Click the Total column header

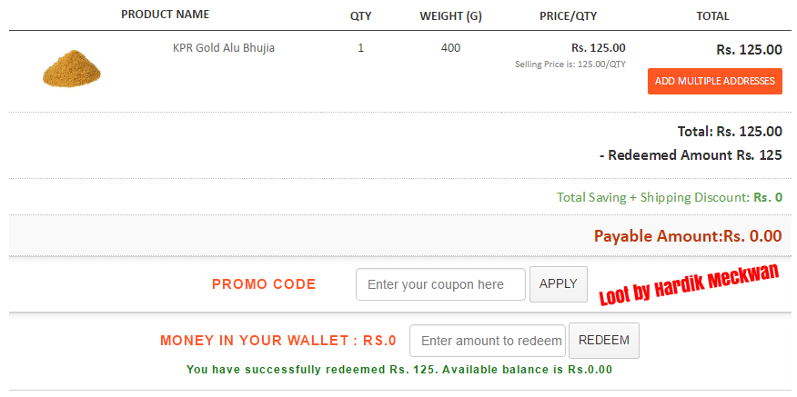click(712, 16)
